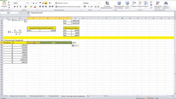Open the font size 11 dropdown
The image size is (176, 99).
click(x=31, y=3)
